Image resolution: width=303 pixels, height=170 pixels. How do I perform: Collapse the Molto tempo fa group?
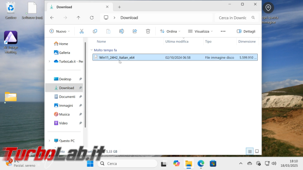(91, 50)
